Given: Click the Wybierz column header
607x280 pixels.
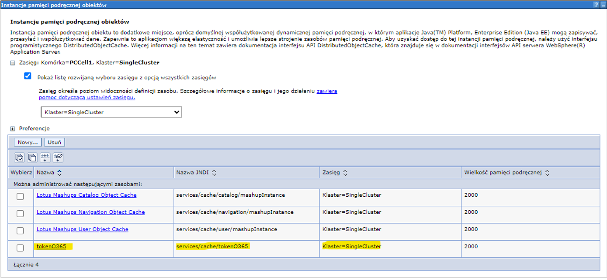Looking at the screenshot, I should [21, 173].
